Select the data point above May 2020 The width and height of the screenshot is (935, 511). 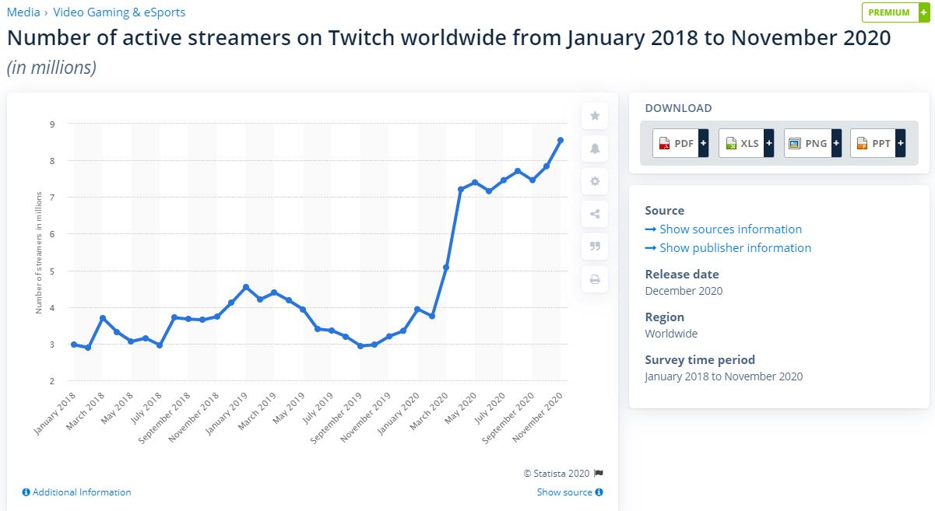[x=475, y=183]
